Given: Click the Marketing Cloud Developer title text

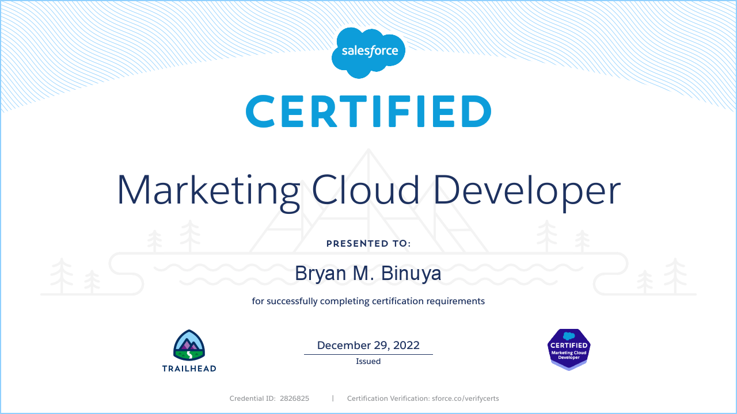Looking at the screenshot, I should point(368,191).
